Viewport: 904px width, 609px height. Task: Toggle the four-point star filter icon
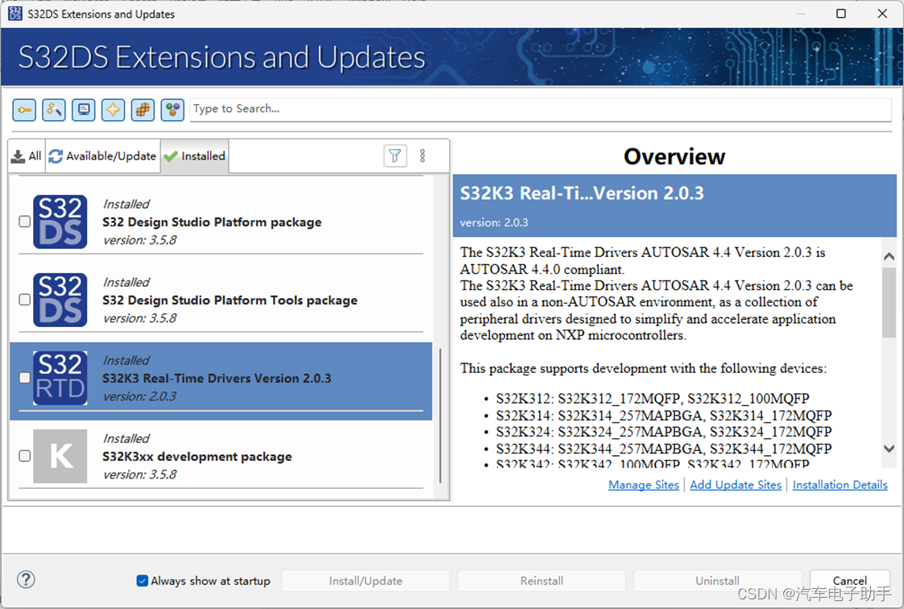click(x=113, y=110)
